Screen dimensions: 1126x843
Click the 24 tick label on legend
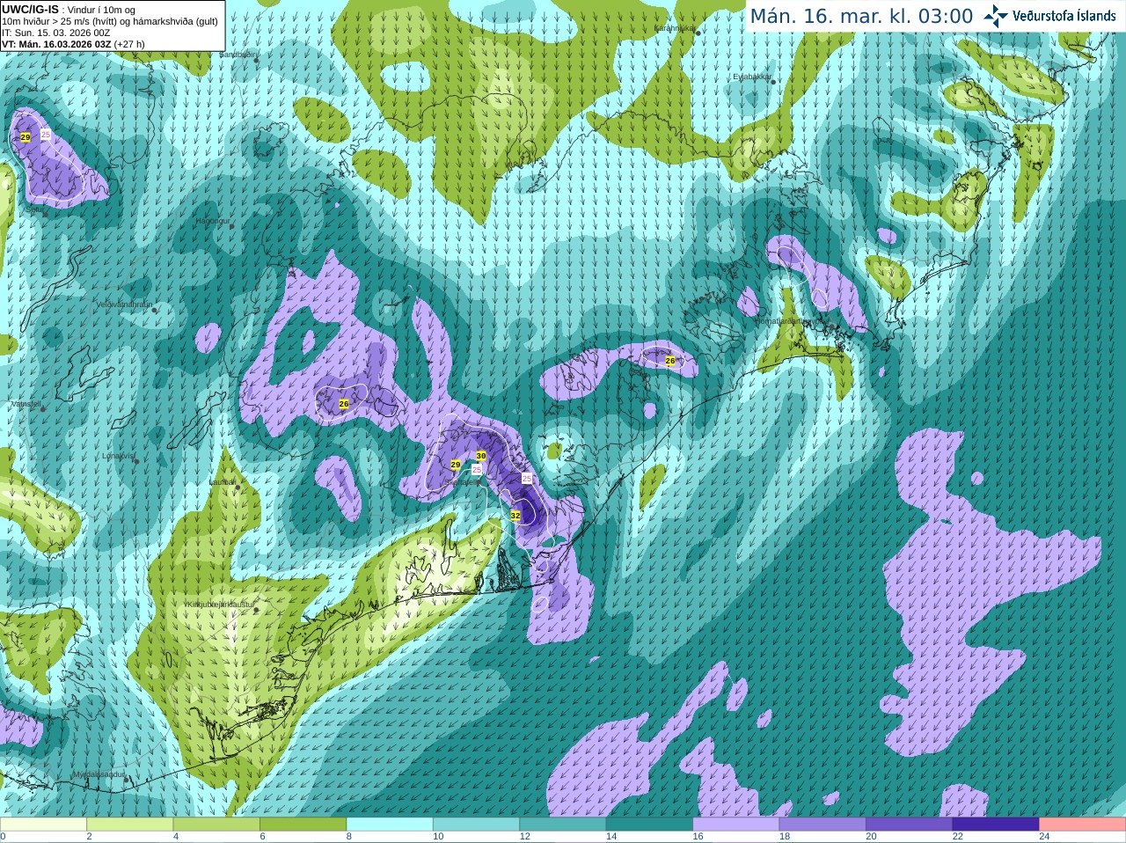pos(1044,837)
